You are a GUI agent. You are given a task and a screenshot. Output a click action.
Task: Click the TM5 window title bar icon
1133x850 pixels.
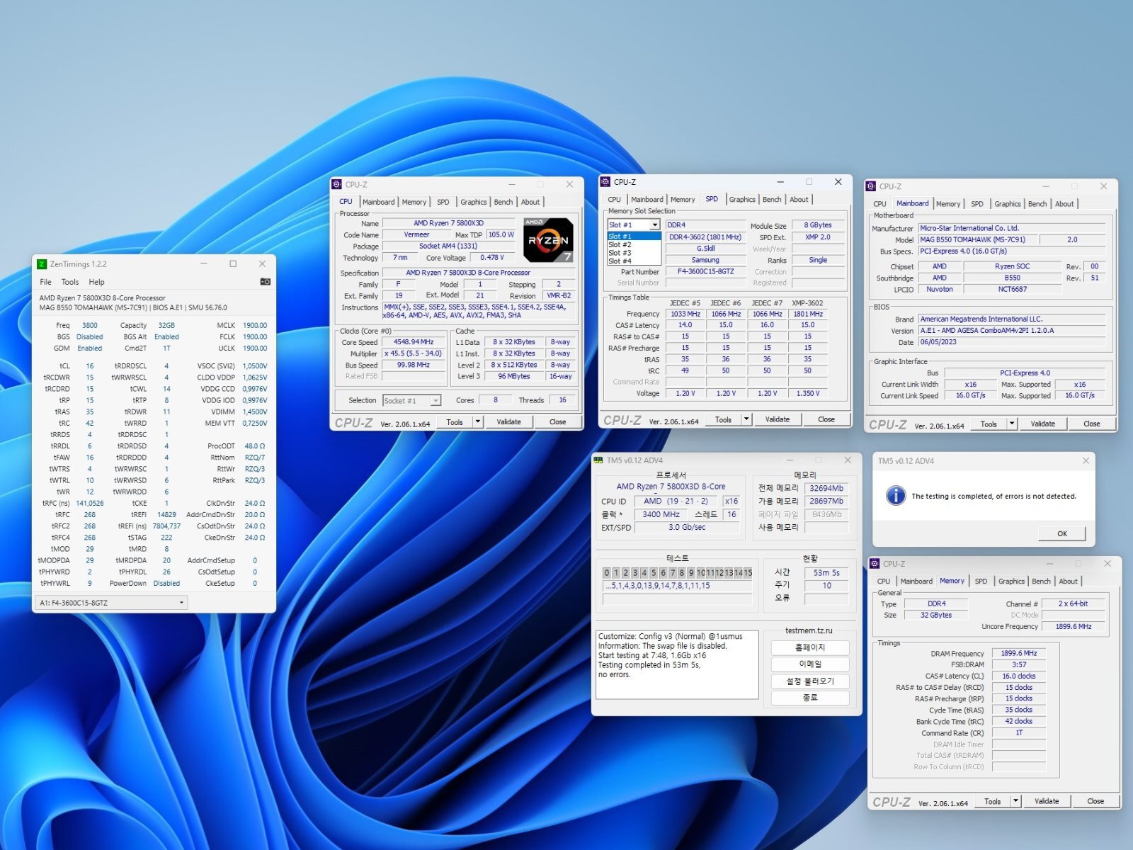pyautogui.click(x=598, y=460)
